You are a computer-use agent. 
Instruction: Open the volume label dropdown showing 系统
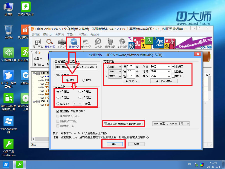pos(160,67)
